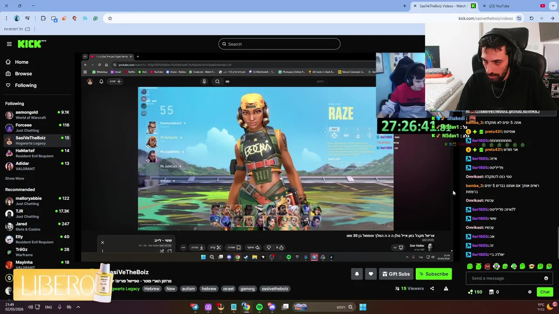Follow channel with heart button

point(371,274)
